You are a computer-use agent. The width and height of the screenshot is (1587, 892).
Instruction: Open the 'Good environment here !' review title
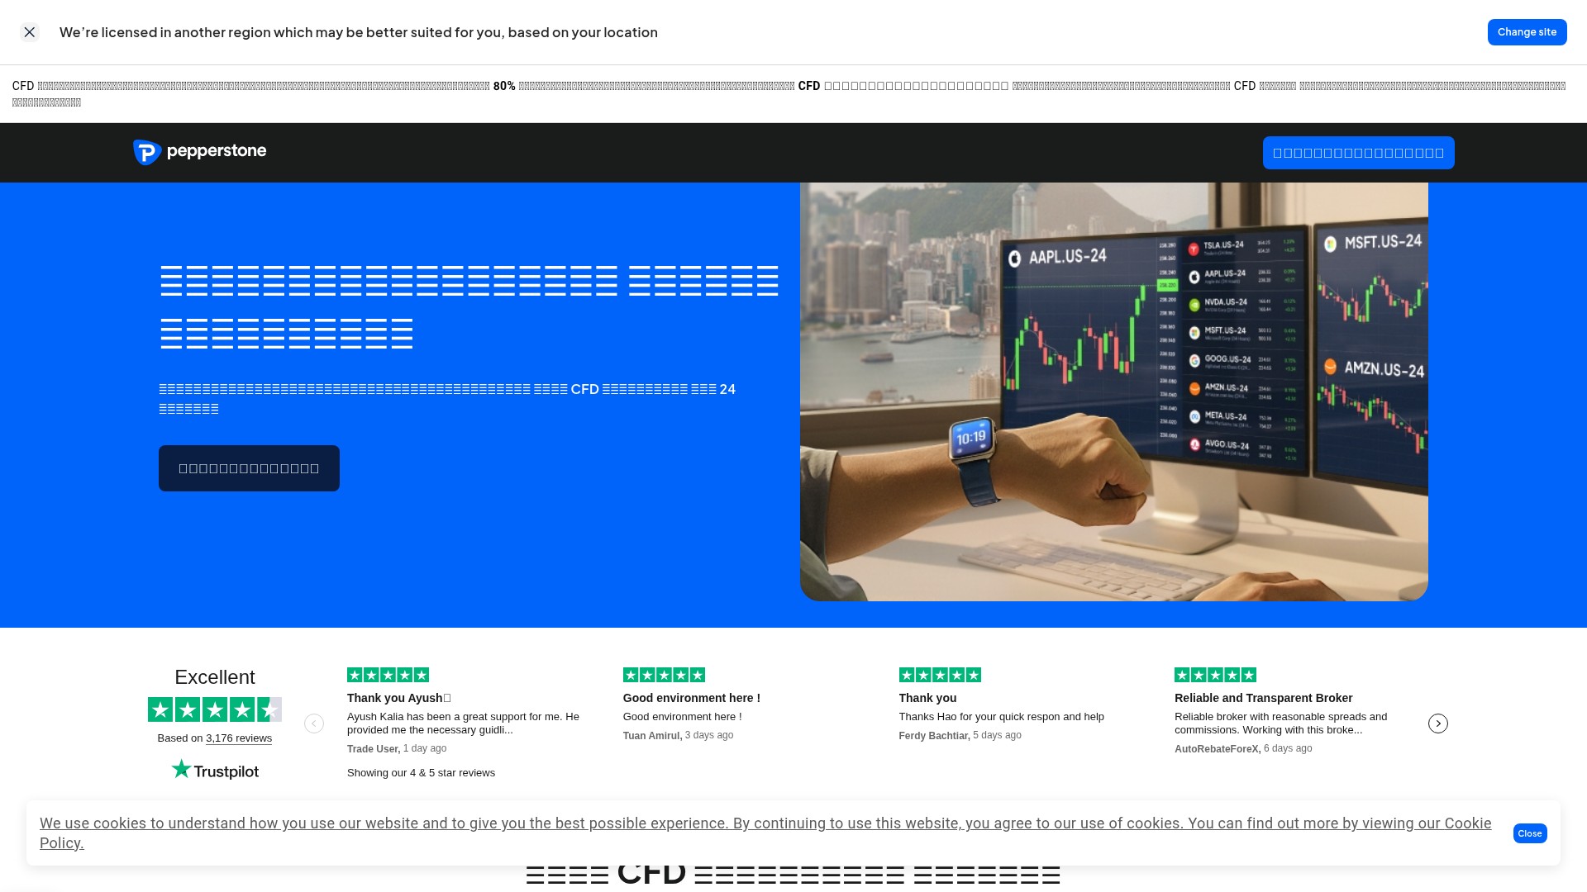(x=691, y=698)
